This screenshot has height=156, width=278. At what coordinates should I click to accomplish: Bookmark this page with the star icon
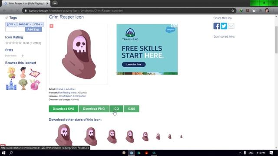click(233, 10)
